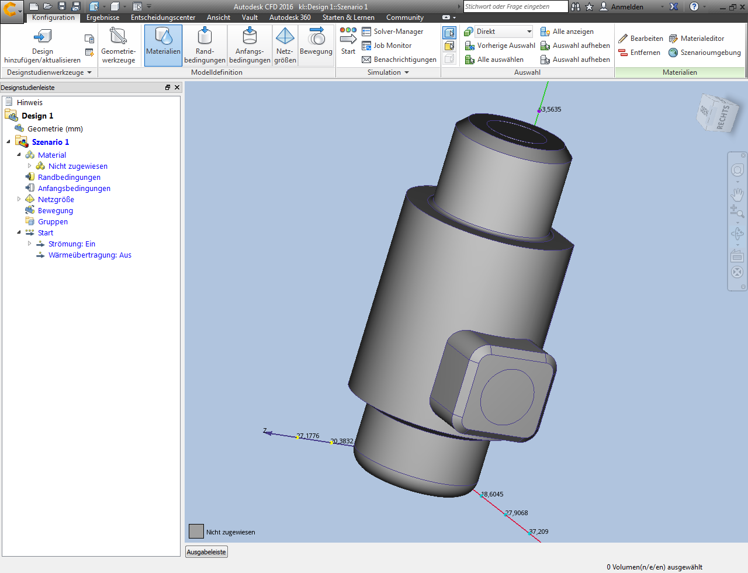748x573 pixels.
Task: Select the Pan hand tool in navigation bar
Action: (737, 194)
